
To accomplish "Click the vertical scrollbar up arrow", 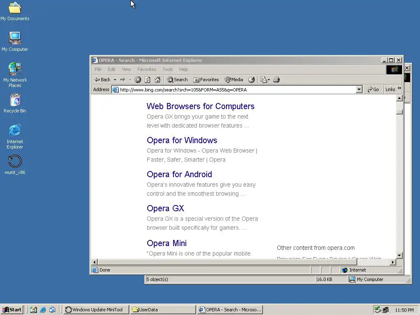I will click(399, 98).
